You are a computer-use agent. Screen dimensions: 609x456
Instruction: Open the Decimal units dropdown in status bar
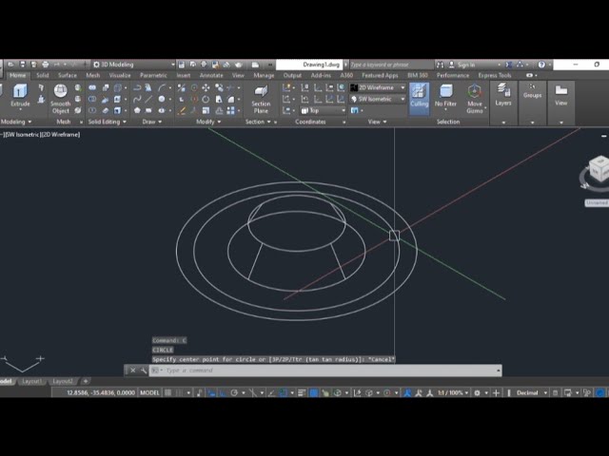tap(531, 392)
